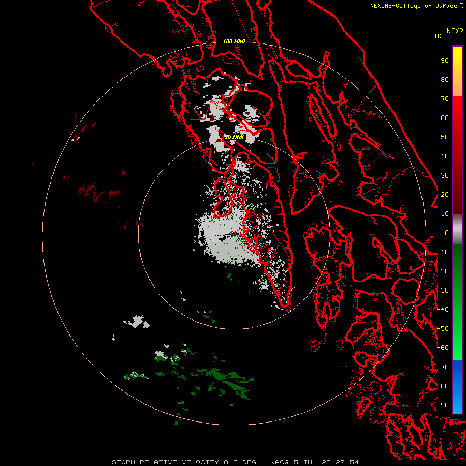Click the -40 value on velocity scale

443,310
